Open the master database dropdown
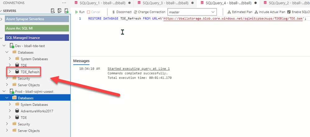 192,12
